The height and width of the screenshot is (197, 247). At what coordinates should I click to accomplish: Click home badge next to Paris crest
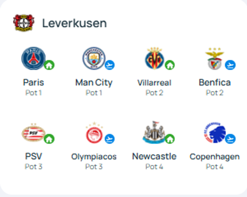(x=49, y=65)
